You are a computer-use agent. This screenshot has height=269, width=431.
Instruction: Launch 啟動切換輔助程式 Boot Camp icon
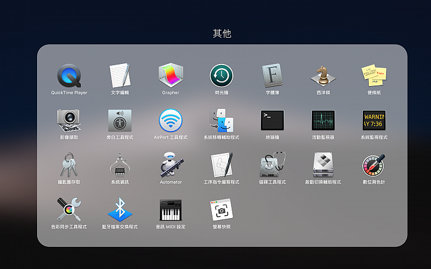(x=323, y=165)
